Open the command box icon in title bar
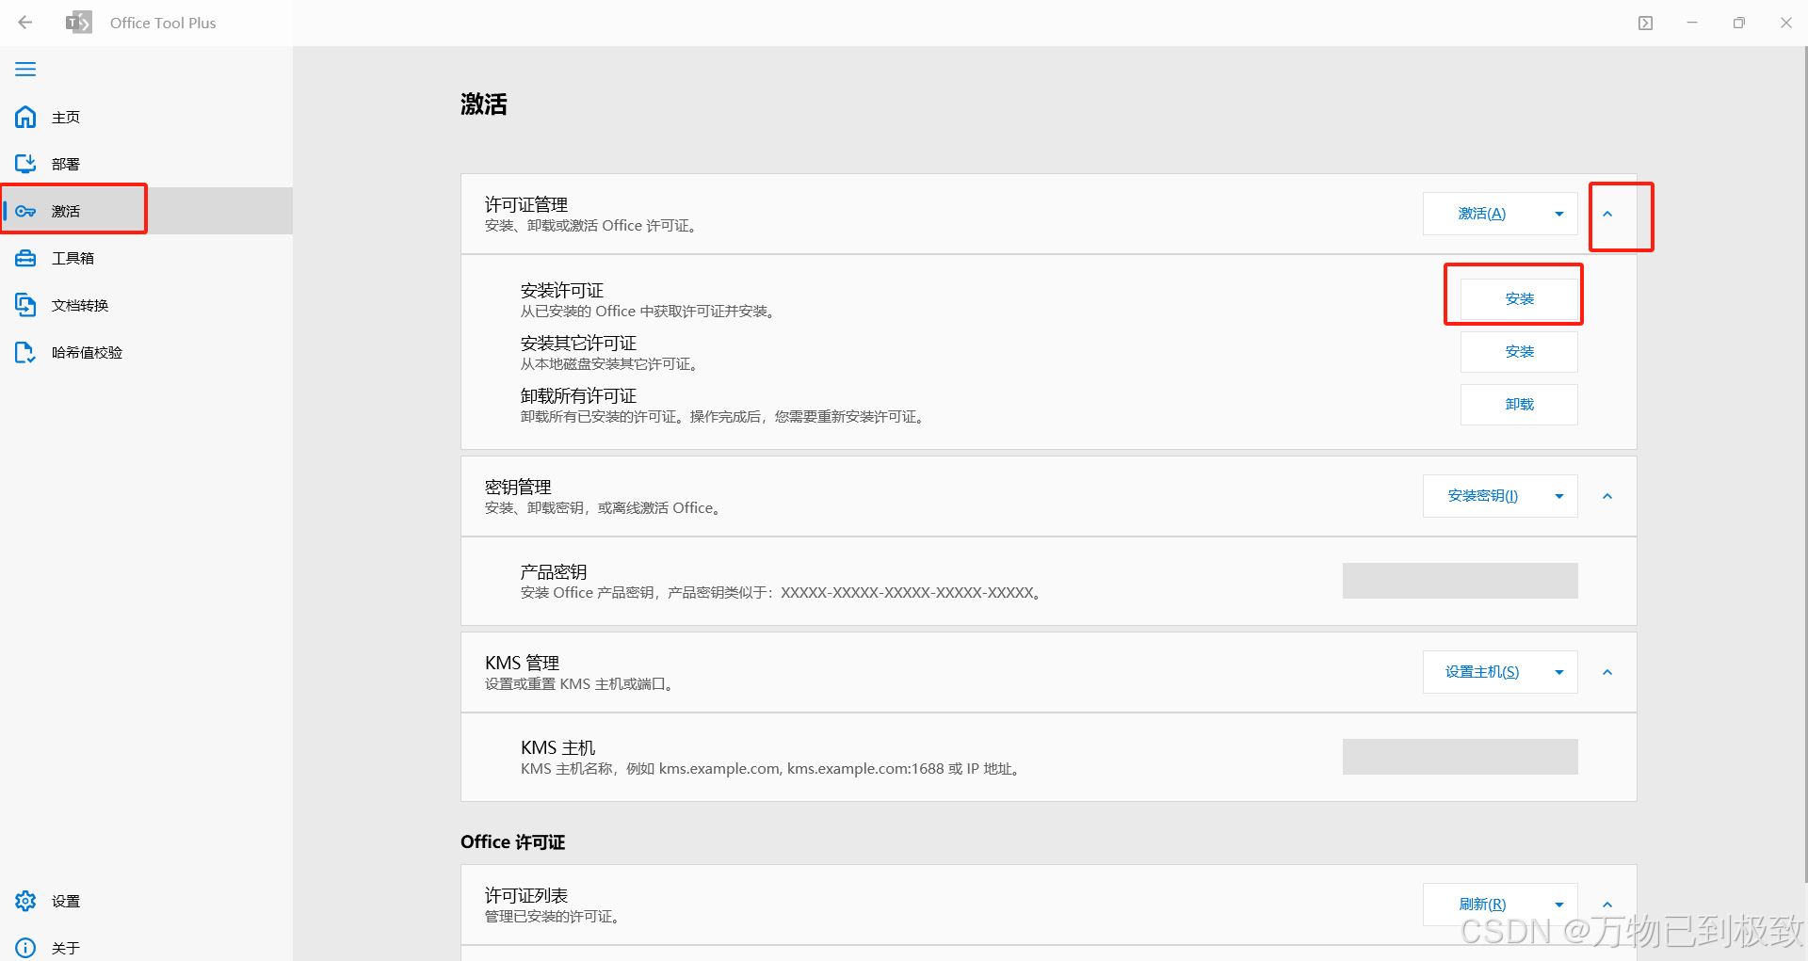The image size is (1808, 961). [1645, 23]
